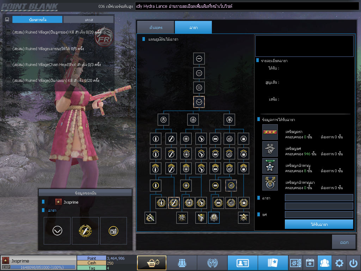Select the wreath bullet title icon
The image size is (361, 271).
point(161,203)
